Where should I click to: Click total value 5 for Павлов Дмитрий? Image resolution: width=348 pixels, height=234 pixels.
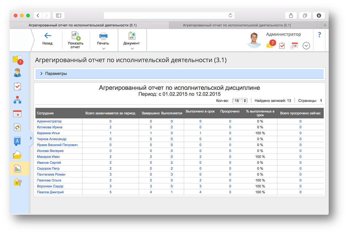[110, 192]
